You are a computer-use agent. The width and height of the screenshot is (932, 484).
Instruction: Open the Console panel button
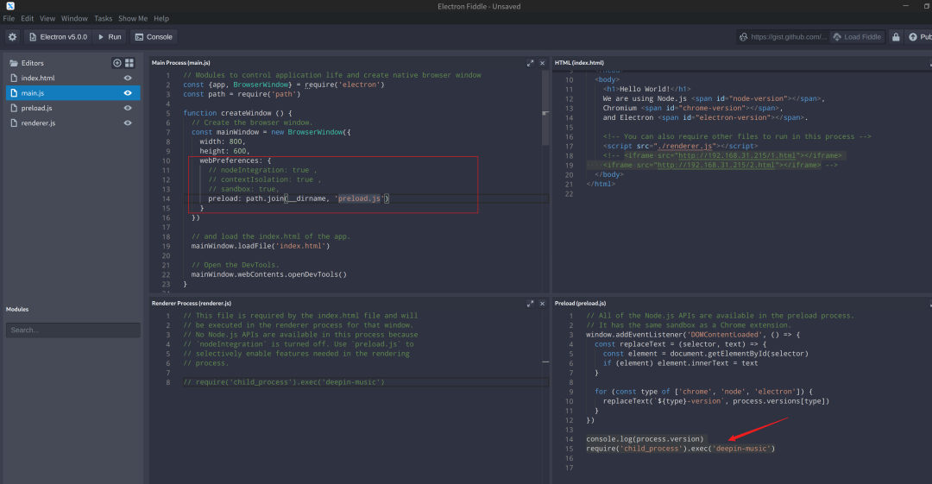tap(154, 37)
